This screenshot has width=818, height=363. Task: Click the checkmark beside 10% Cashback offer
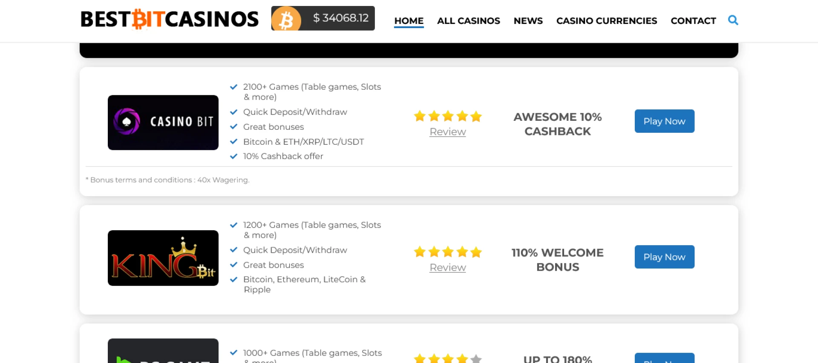point(233,156)
